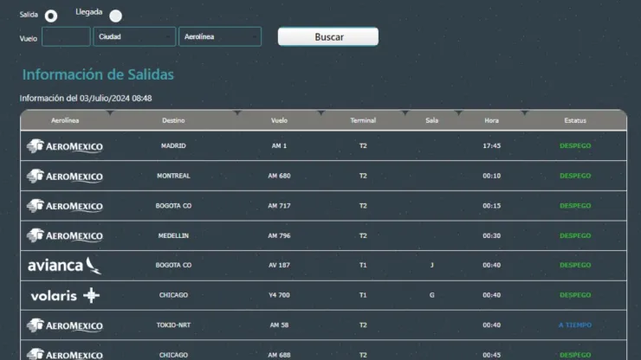Click flight number AV 187
The width and height of the screenshot is (641, 360).
pos(279,265)
